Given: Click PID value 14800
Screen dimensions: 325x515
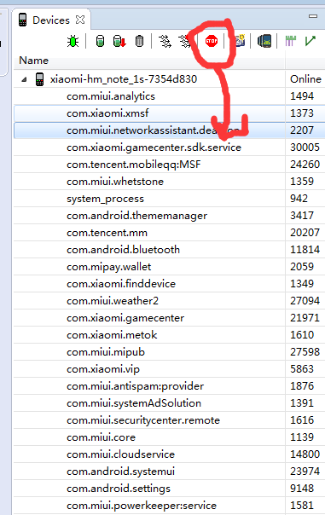Looking at the screenshot, I should click(305, 455).
